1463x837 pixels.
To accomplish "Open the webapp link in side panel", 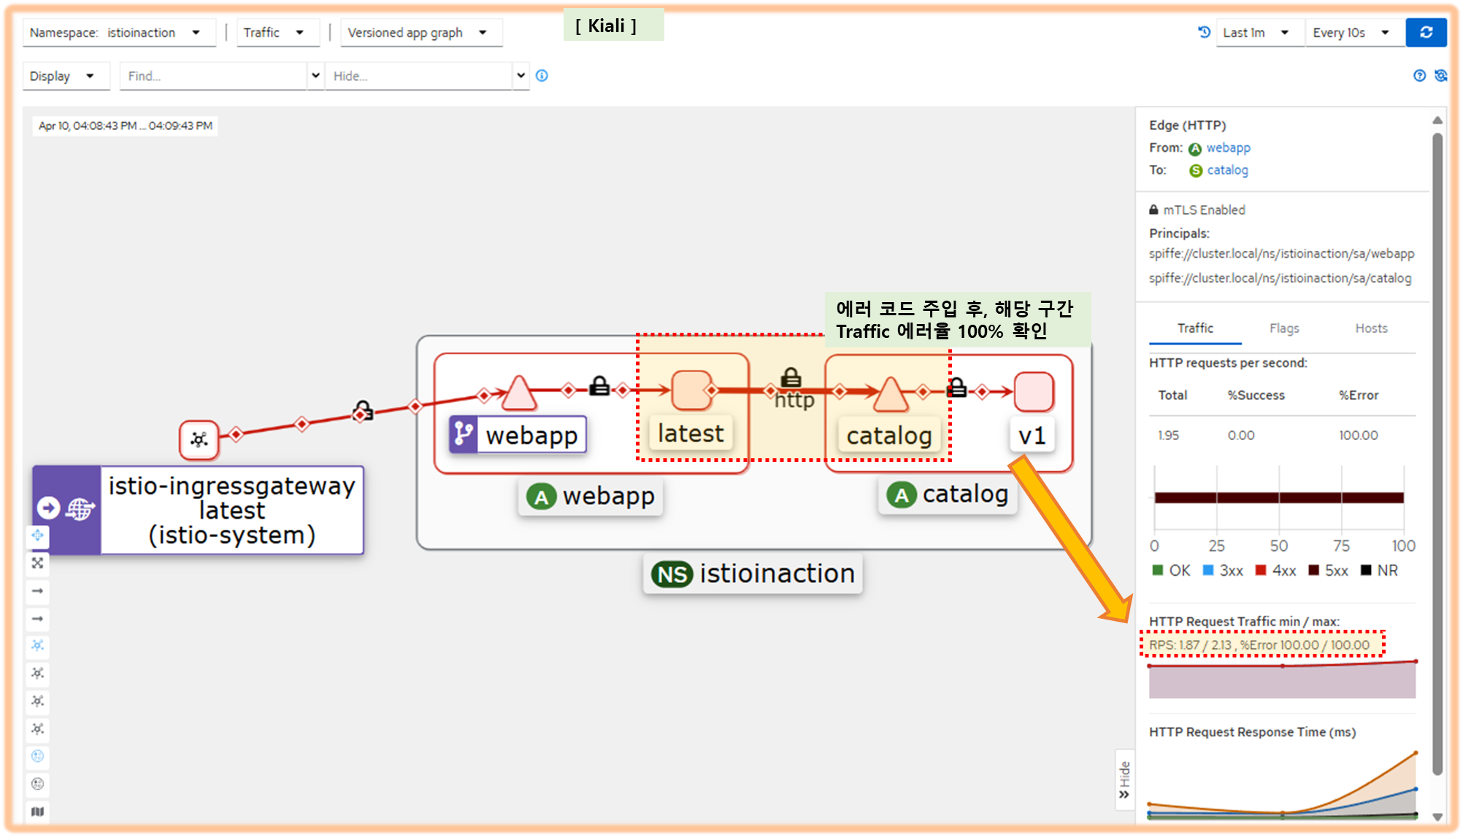I will coord(1228,147).
